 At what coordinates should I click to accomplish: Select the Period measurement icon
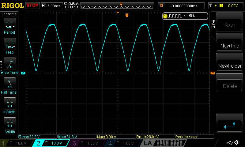[10, 24]
